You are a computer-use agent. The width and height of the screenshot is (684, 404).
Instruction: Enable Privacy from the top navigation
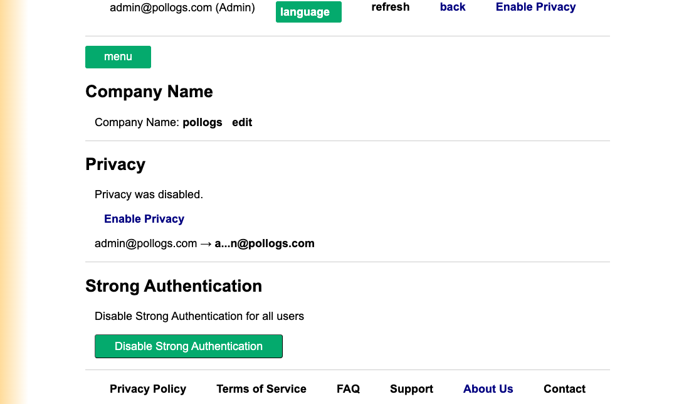point(535,7)
